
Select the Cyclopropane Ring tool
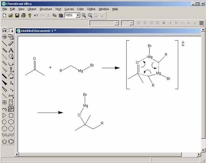(4, 115)
